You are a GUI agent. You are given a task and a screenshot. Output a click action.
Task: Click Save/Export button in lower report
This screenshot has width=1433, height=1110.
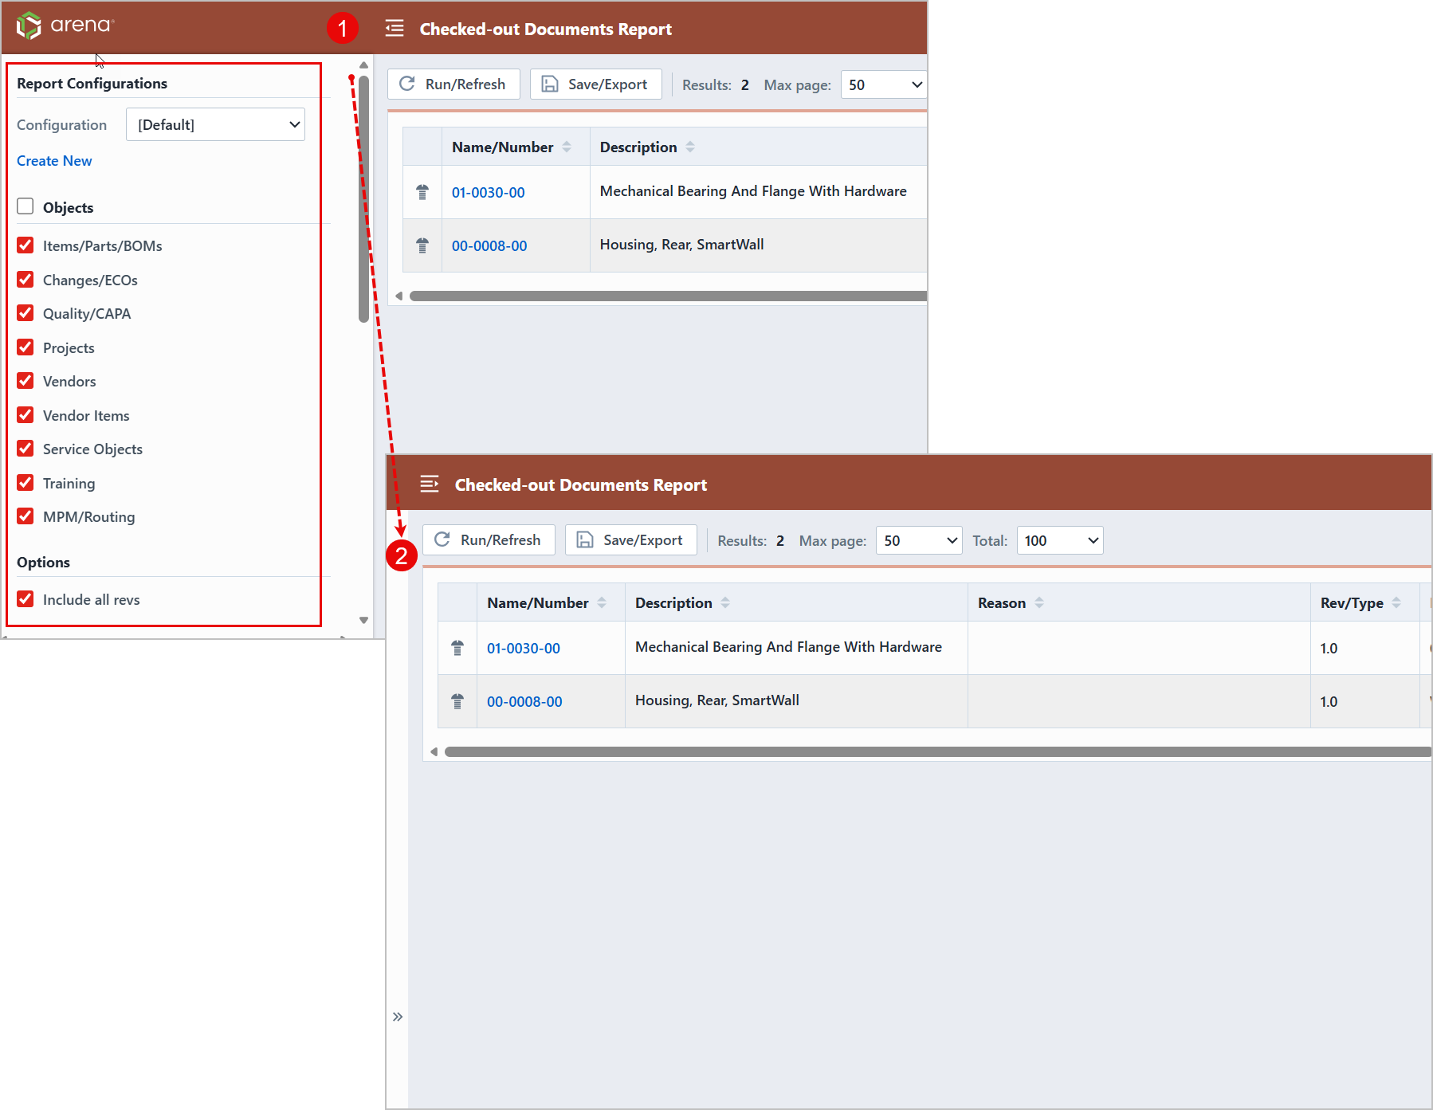pos(631,539)
